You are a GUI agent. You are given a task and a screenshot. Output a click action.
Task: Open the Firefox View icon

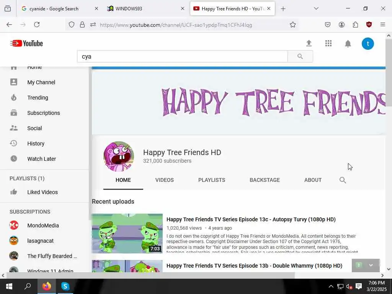pos(8,8)
